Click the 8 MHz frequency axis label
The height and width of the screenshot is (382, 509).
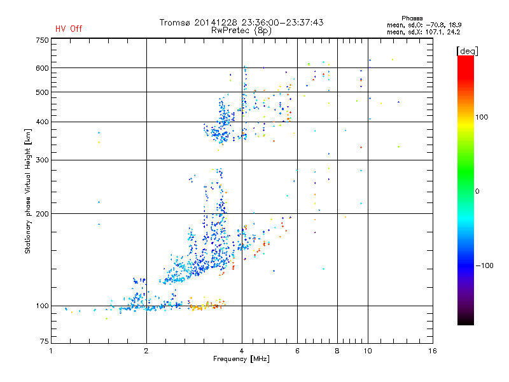[337, 351]
